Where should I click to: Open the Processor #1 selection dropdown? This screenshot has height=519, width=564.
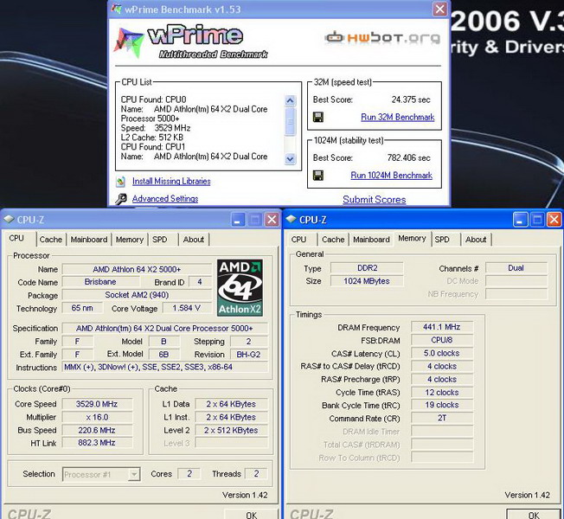(x=134, y=474)
